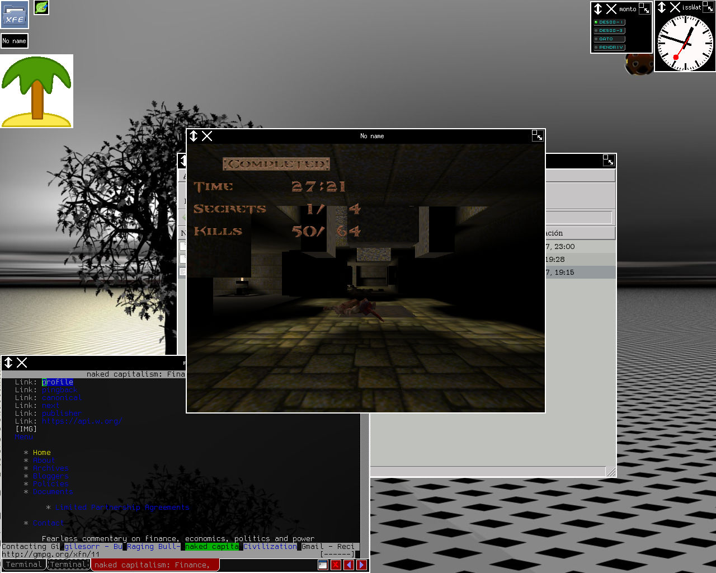Viewport: 716px width, 573px height.
Task: Open the Documents menu item
Action: 53,492
